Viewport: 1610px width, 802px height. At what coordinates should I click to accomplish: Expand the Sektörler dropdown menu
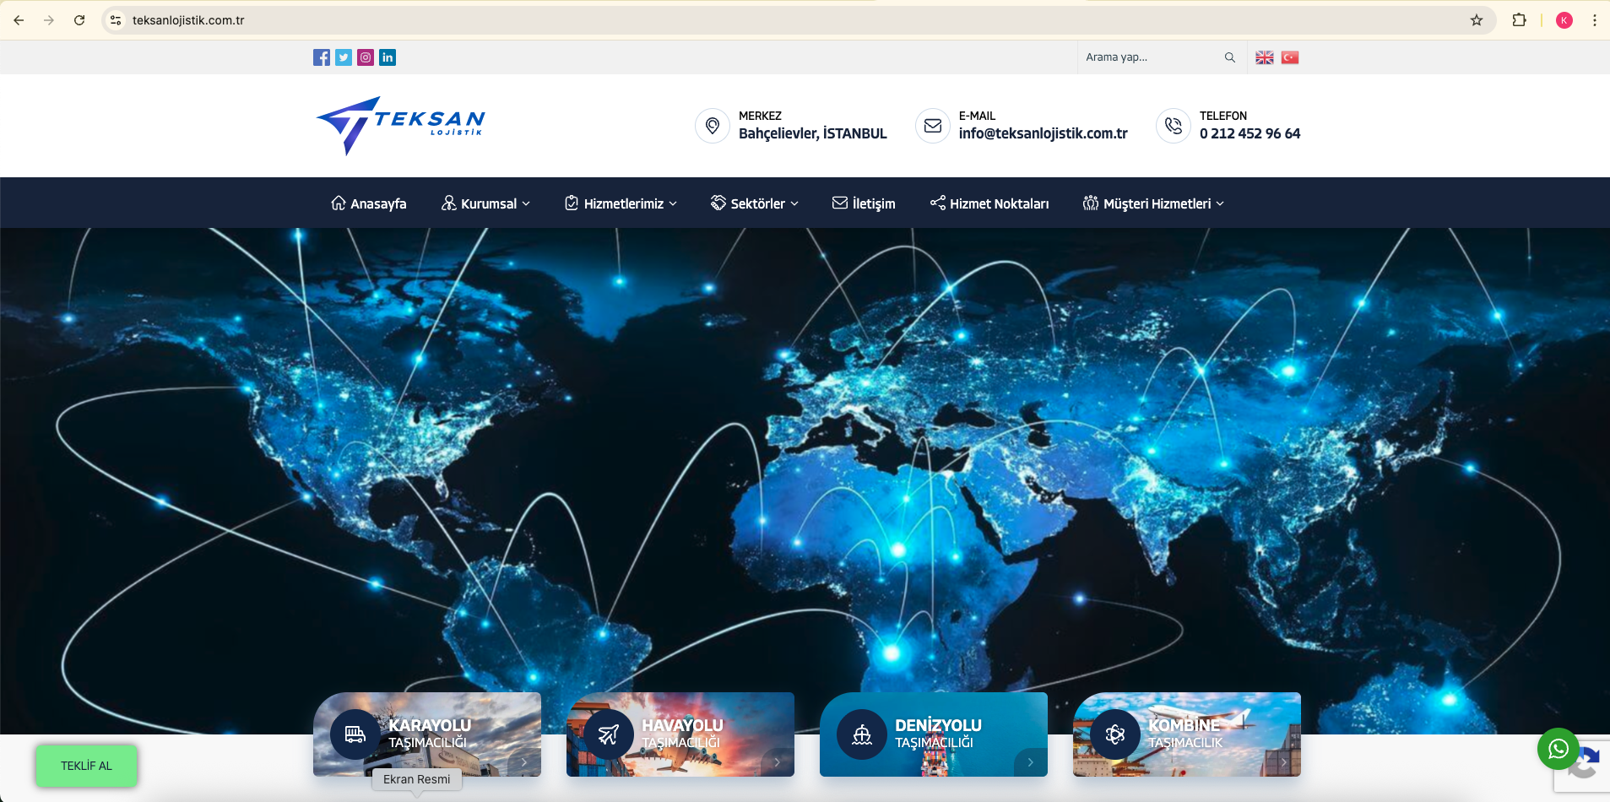click(755, 203)
